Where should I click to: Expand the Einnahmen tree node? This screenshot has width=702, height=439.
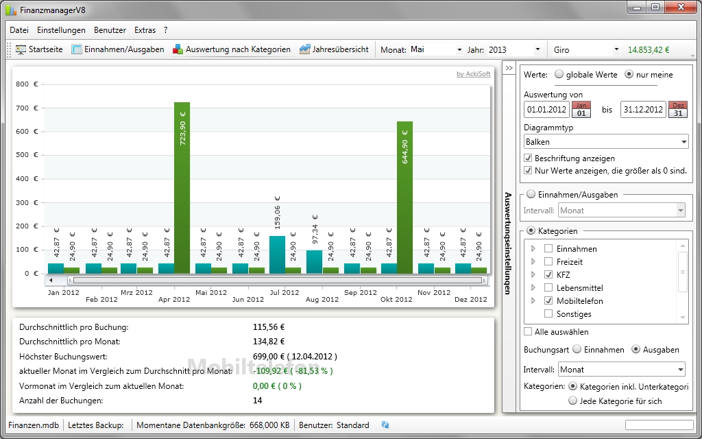pos(533,248)
